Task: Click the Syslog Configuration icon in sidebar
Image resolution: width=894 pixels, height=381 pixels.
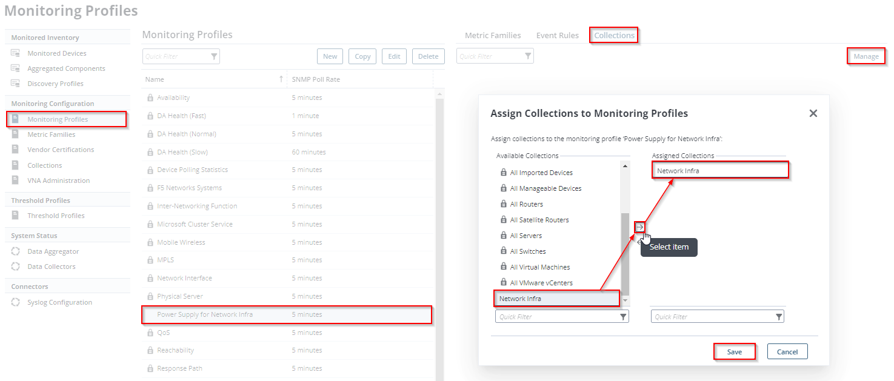Action: [16, 302]
